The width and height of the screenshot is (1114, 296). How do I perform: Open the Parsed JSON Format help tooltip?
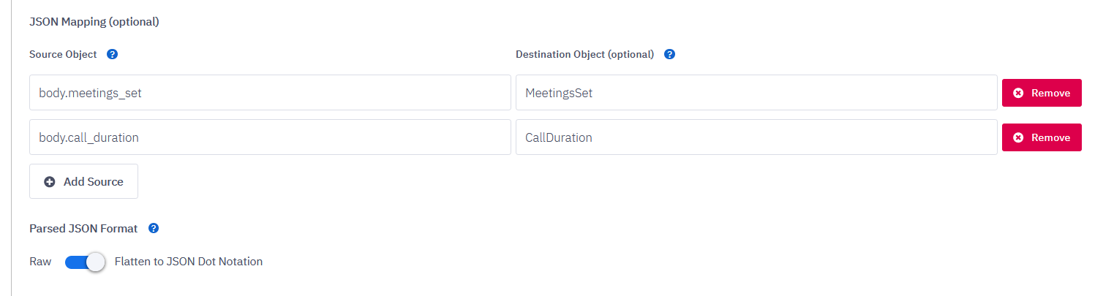[154, 228]
